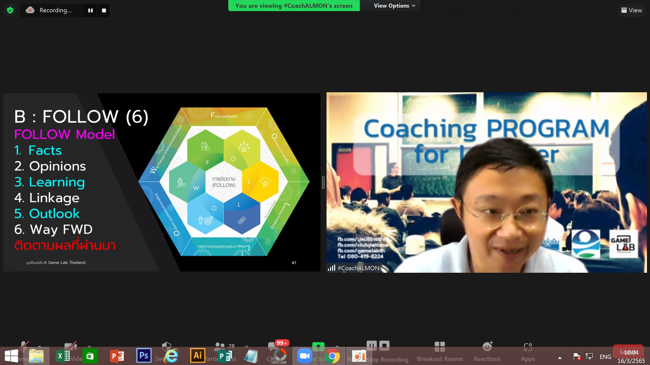Click the red Leave button
The width and height of the screenshot is (650, 365).
[x=628, y=352]
